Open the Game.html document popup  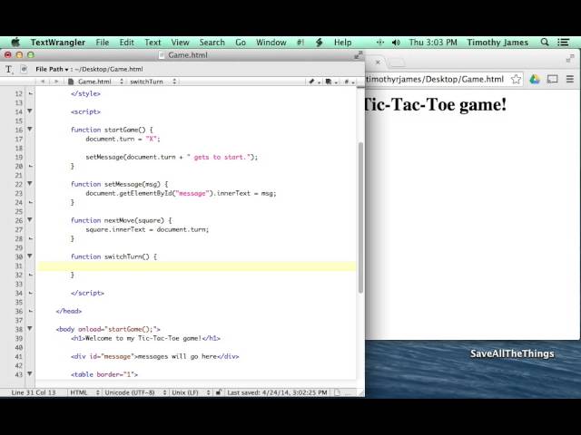tap(95, 82)
